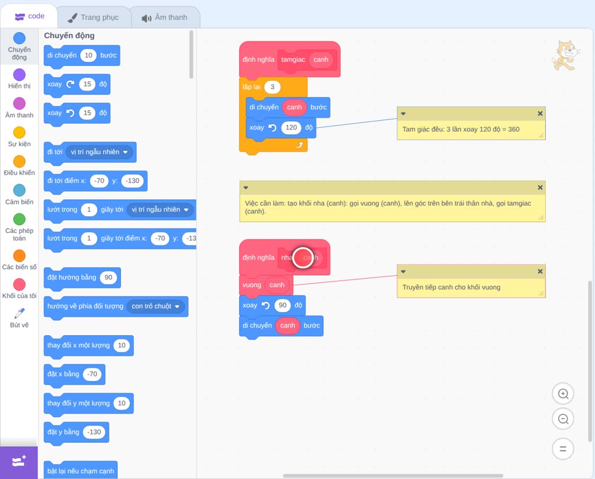Click the workspace horizontal scrollbar
This screenshot has width=595, height=479.
pyautogui.click(x=393, y=475)
